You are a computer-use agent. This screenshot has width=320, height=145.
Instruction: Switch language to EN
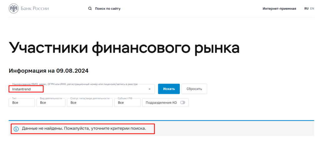[312, 8]
